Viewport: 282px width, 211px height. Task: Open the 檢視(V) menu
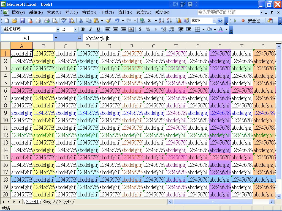(x=54, y=13)
